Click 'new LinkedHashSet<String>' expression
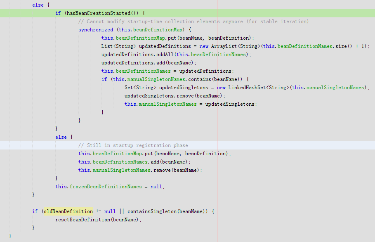This screenshot has width=375, height=242. [253, 88]
